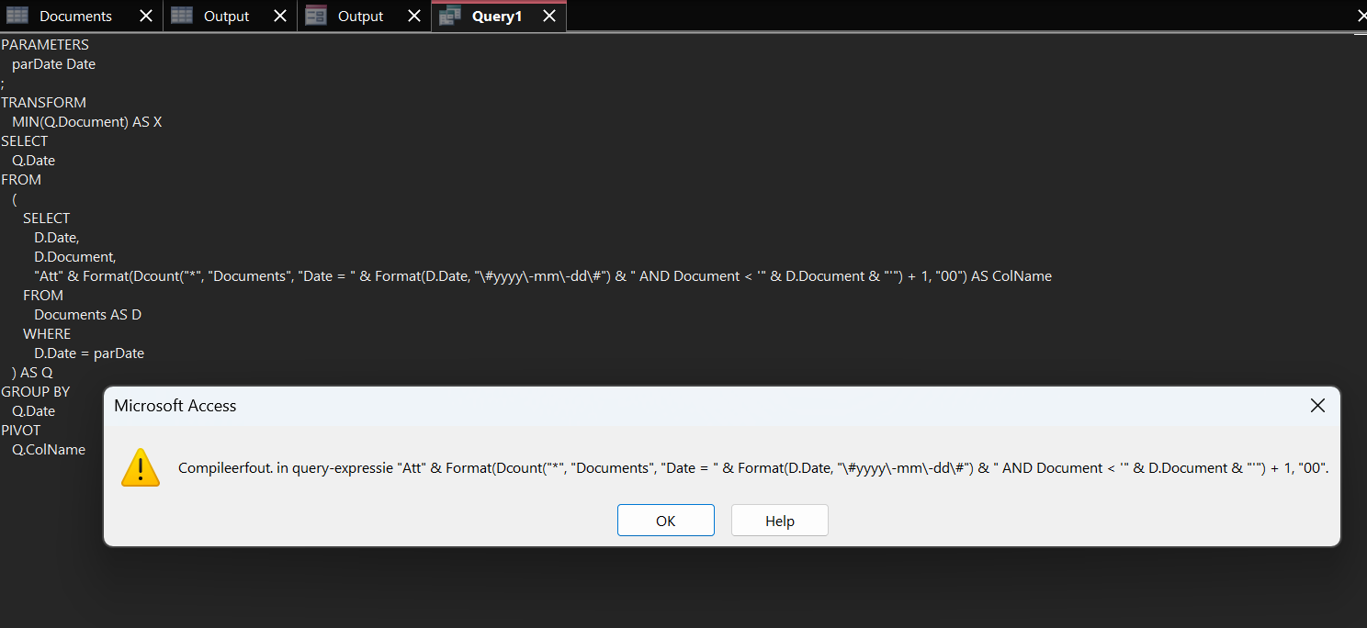
Task: Click the second Output tab form icon
Action: (x=316, y=16)
